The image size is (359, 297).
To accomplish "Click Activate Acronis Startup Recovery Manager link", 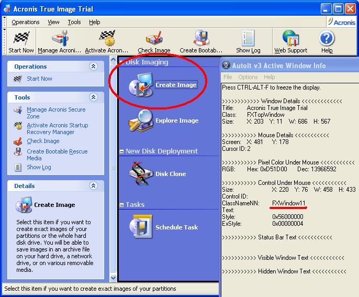I will (x=58, y=128).
